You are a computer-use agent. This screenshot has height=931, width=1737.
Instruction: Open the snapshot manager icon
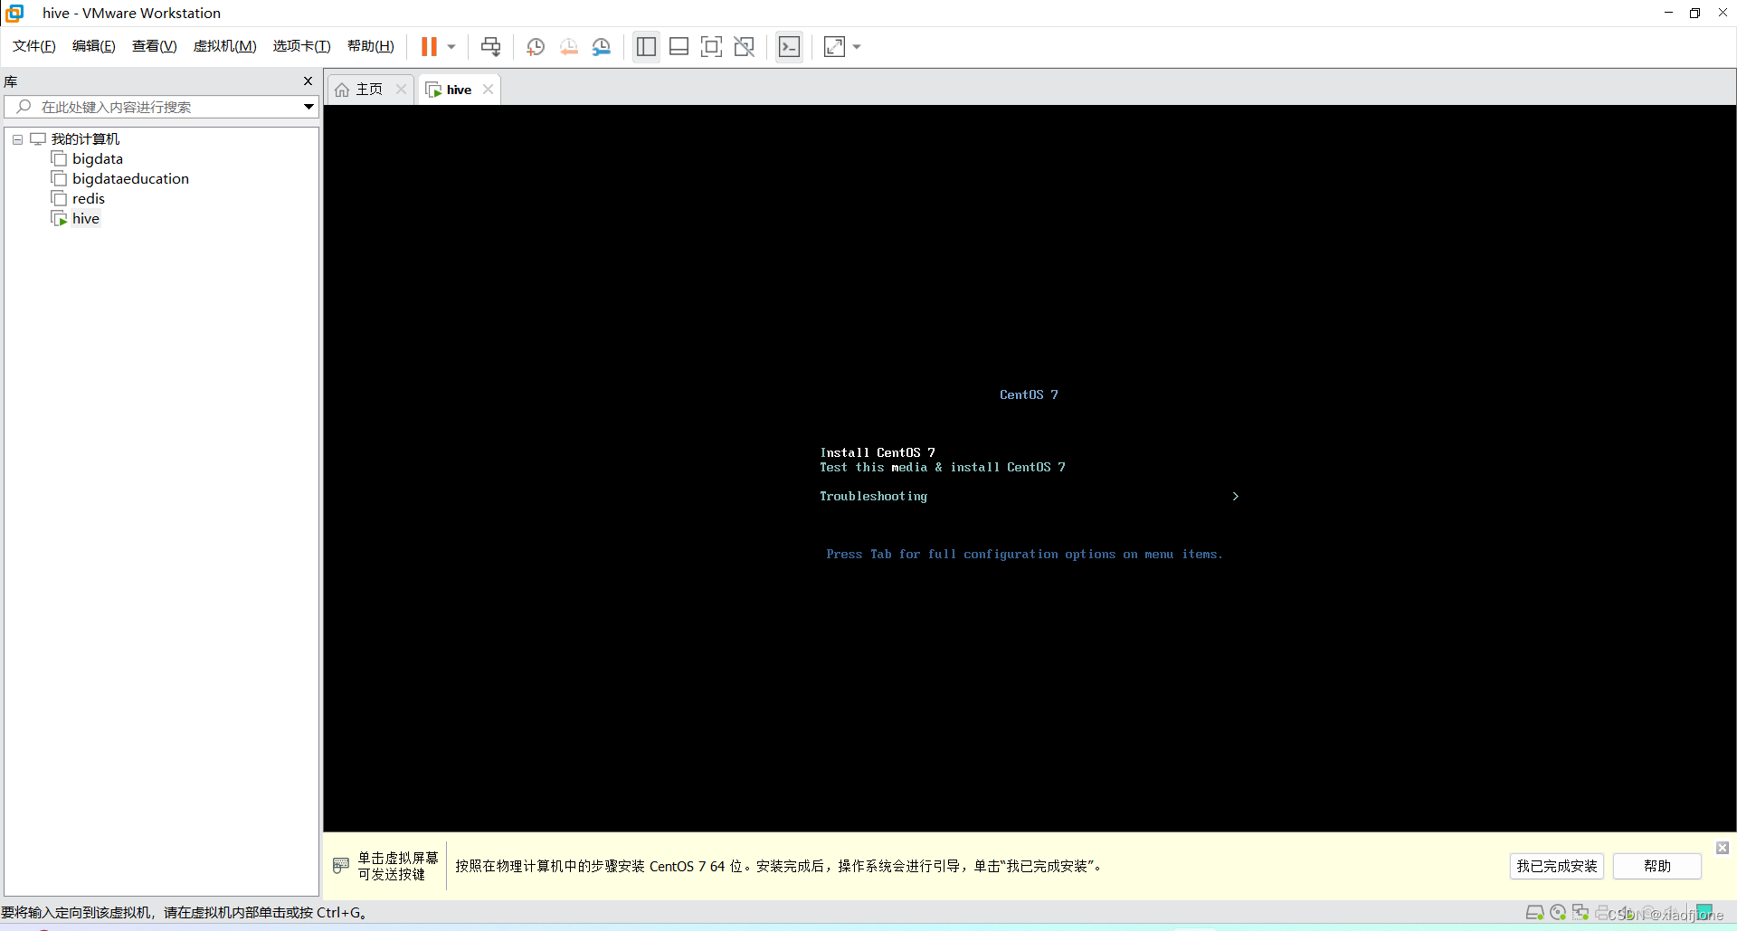[x=602, y=47]
